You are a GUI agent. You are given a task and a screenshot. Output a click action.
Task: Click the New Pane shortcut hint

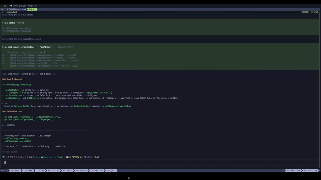(294, 171)
